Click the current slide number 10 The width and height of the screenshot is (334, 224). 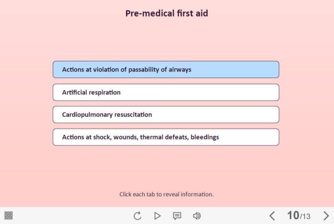point(293,215)
